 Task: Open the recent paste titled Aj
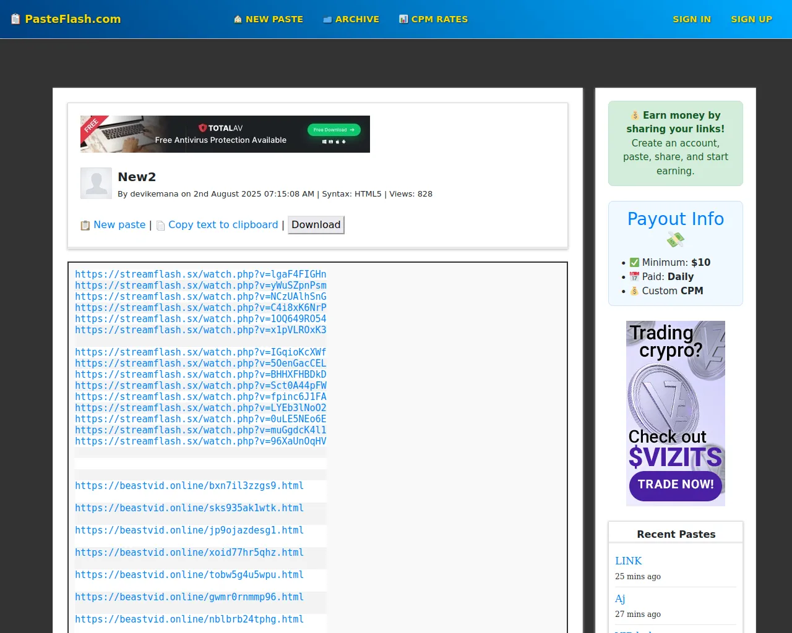tap(620, 598)
